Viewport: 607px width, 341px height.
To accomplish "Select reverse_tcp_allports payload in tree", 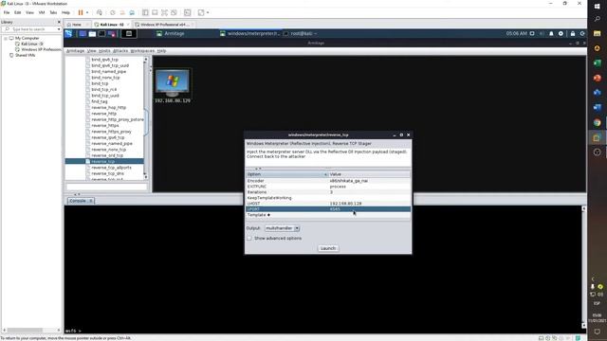I will coord(111,168).
